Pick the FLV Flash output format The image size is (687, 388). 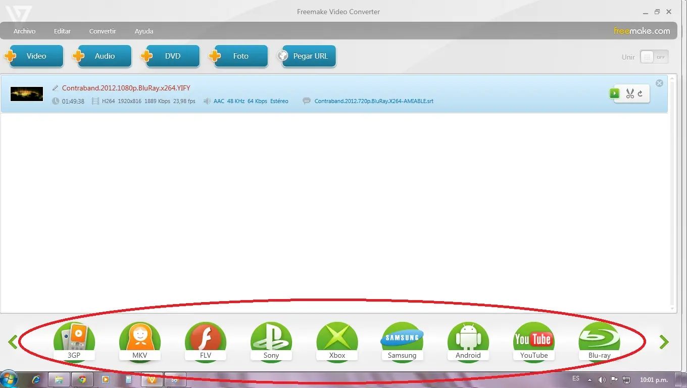[x=206, y=342]
